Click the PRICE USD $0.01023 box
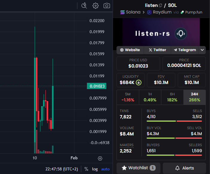The width and height of the screenshot is (210, 174). click(138, 63)
